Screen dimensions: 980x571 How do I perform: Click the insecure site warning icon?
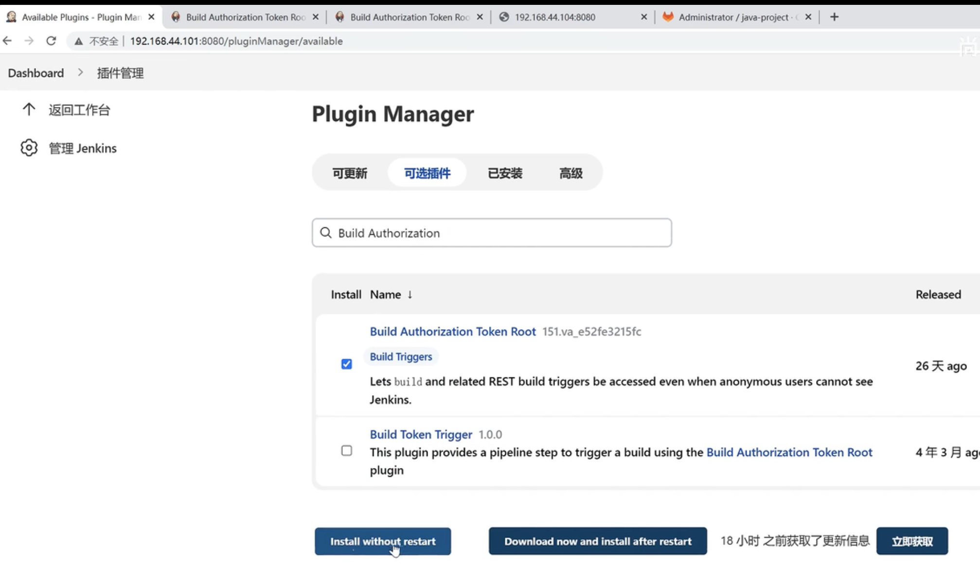coord(78,42)
